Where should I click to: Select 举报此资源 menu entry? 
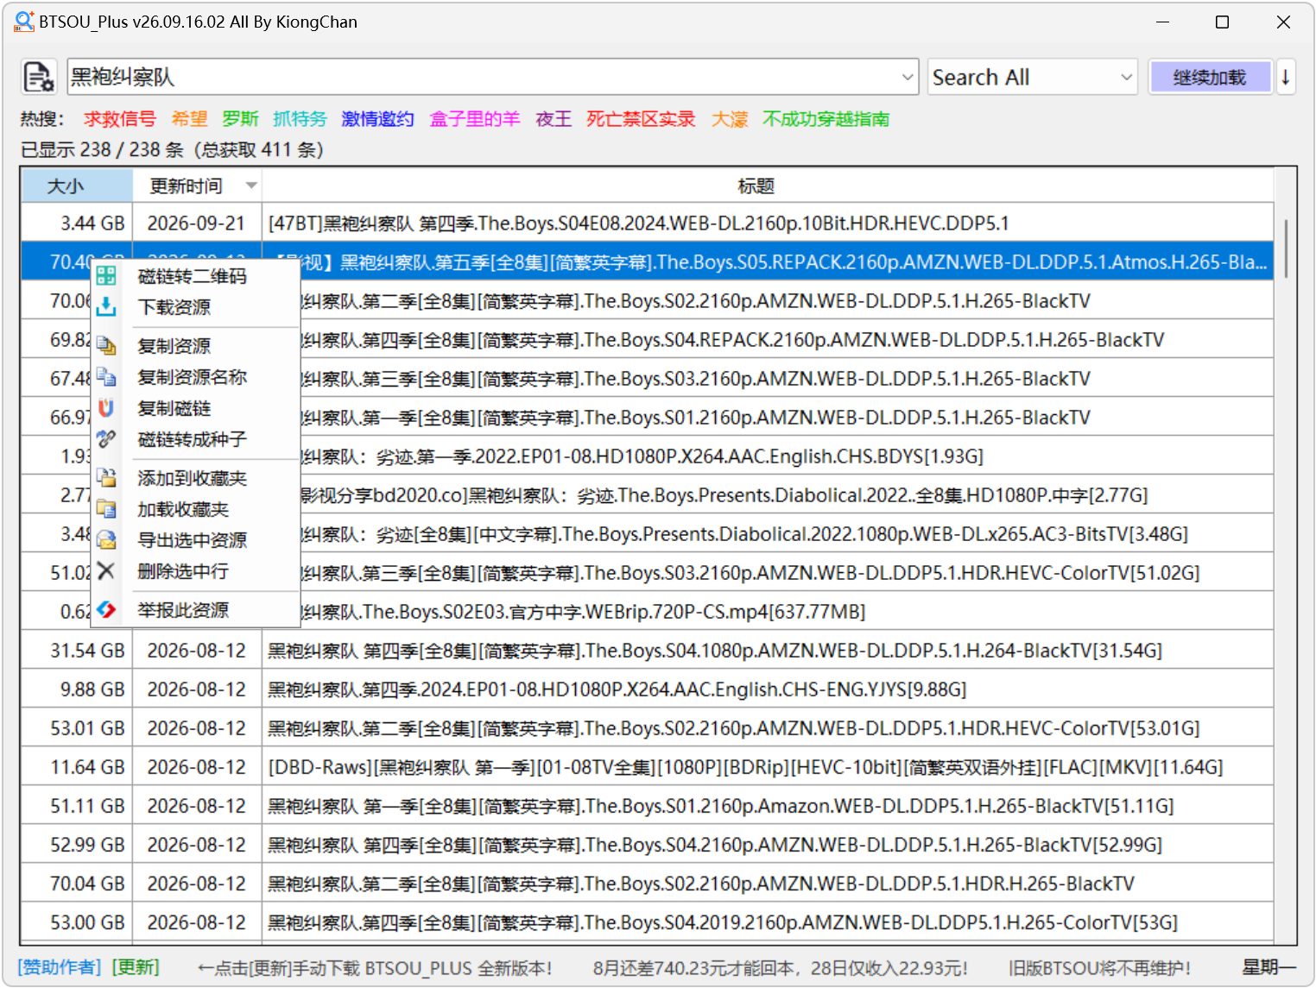point(195,610)
